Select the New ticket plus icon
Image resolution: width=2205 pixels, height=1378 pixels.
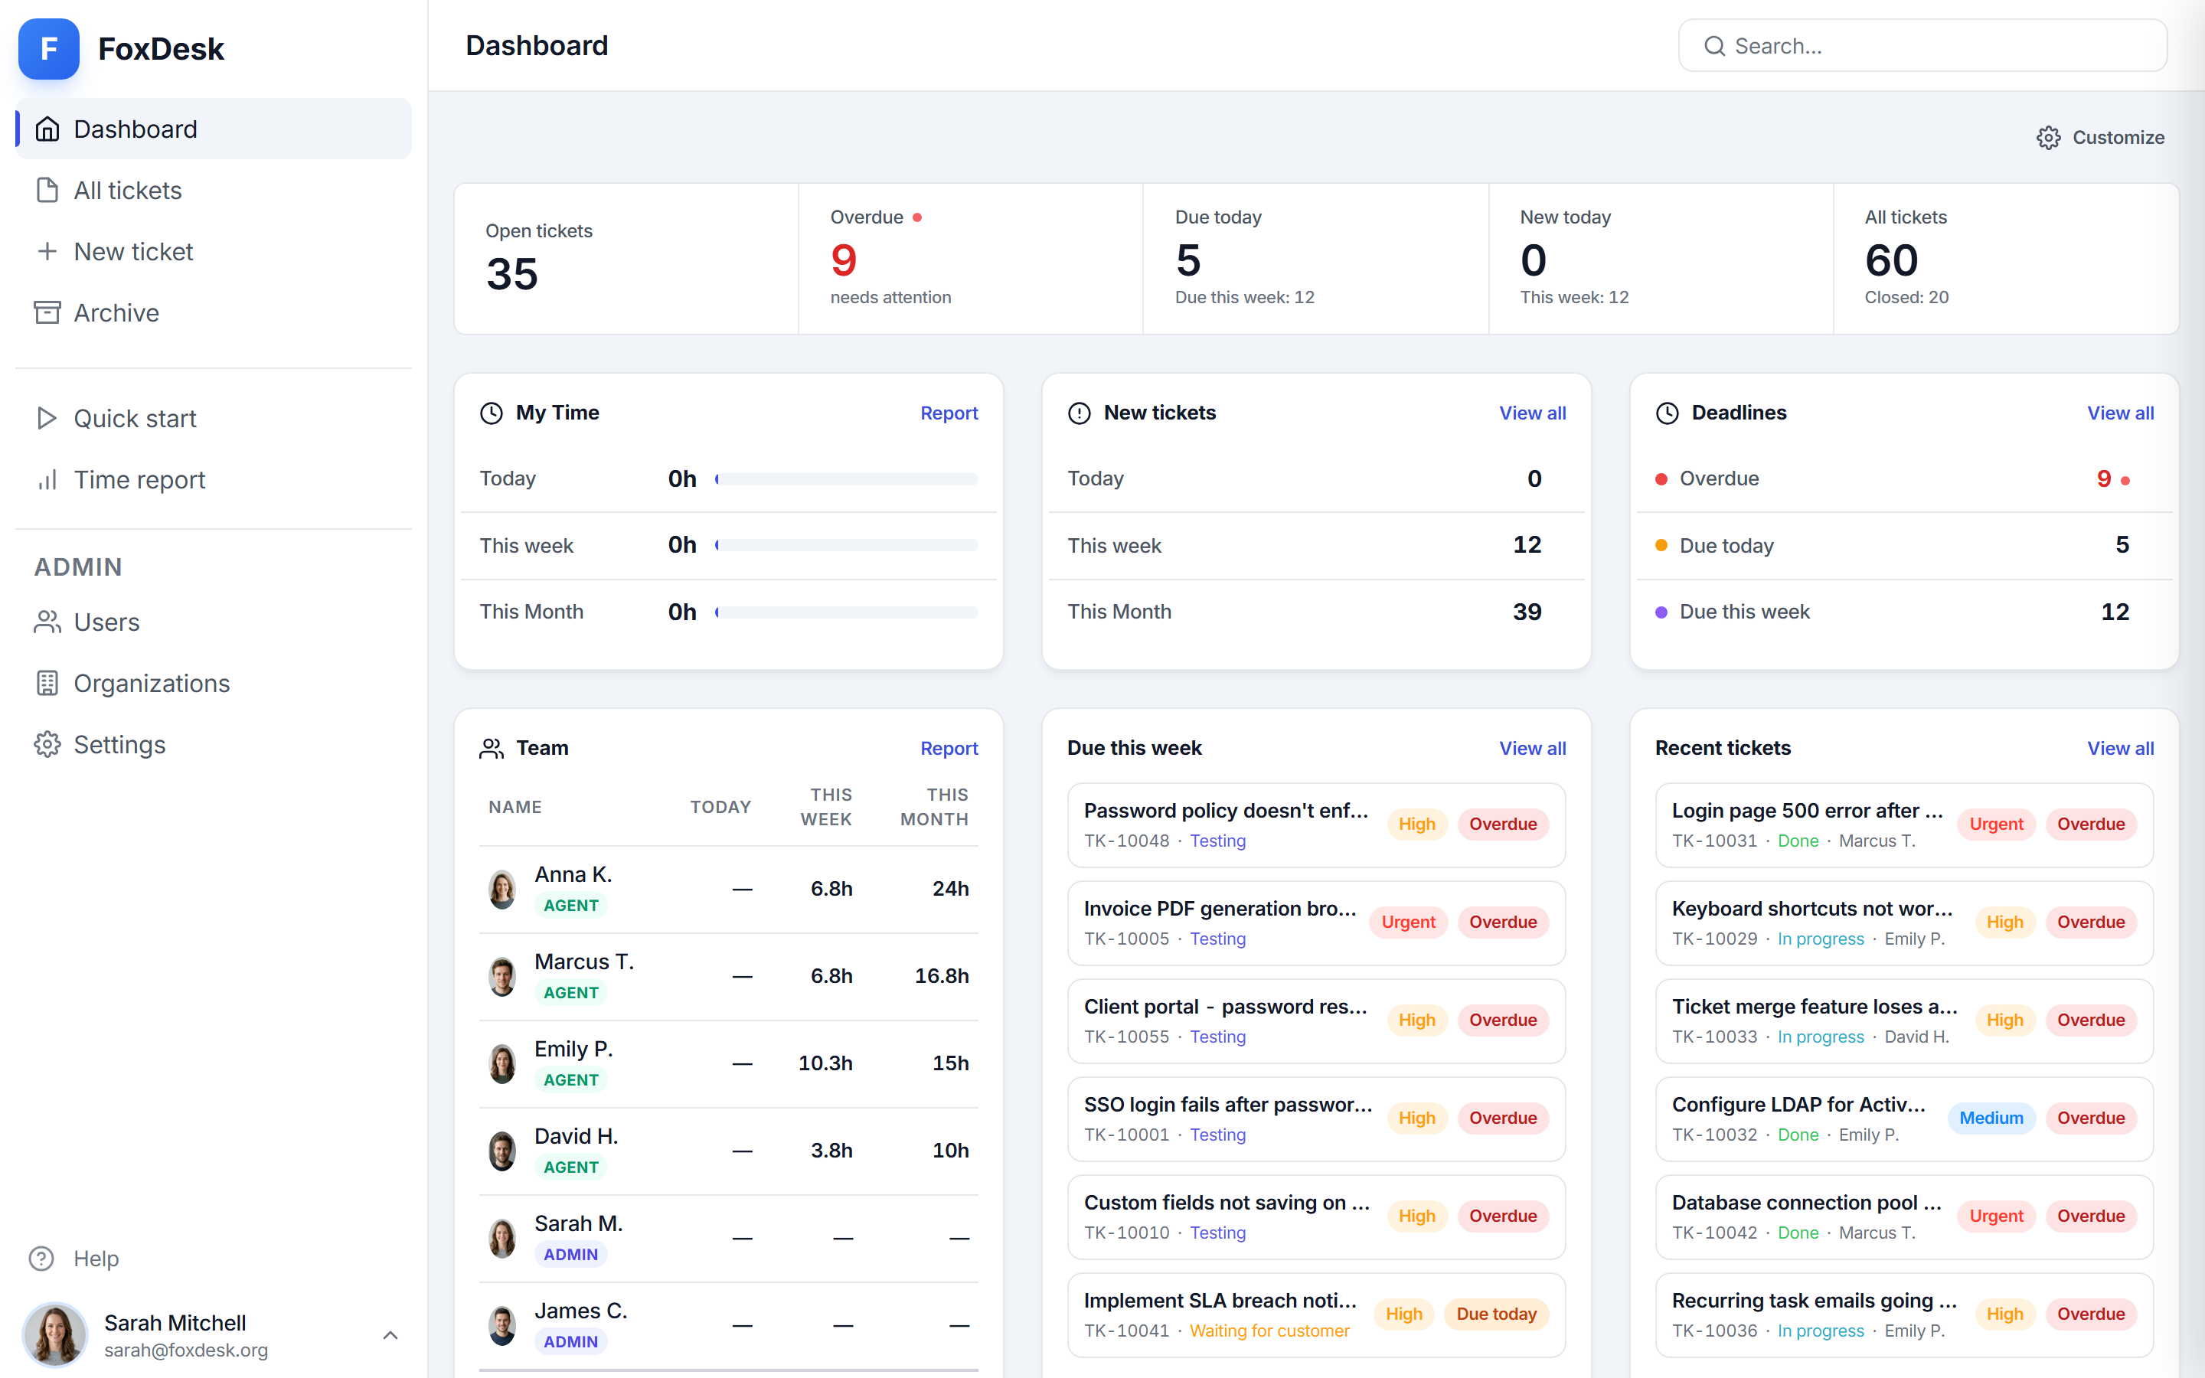coord(47,250)
